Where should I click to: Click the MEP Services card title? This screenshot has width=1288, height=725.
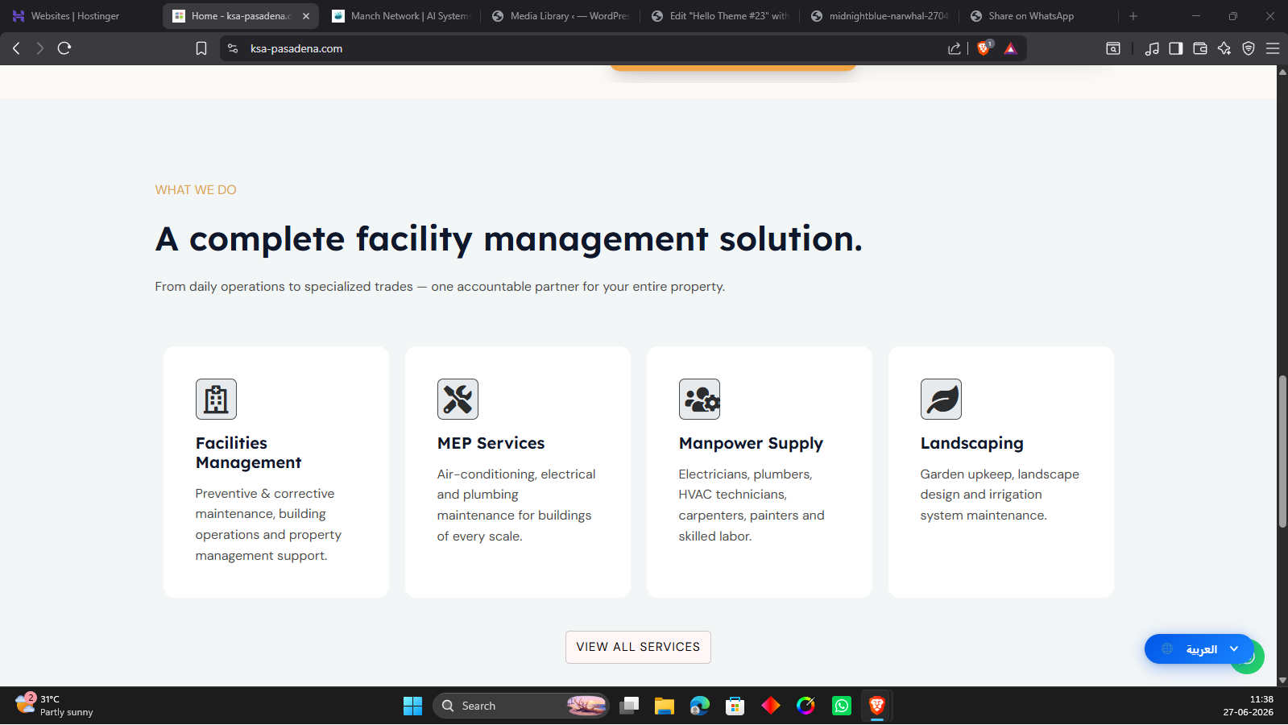point(491,443)
